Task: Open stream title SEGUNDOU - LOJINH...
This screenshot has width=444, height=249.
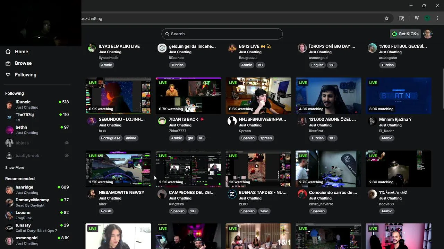Action: [122, 119]
